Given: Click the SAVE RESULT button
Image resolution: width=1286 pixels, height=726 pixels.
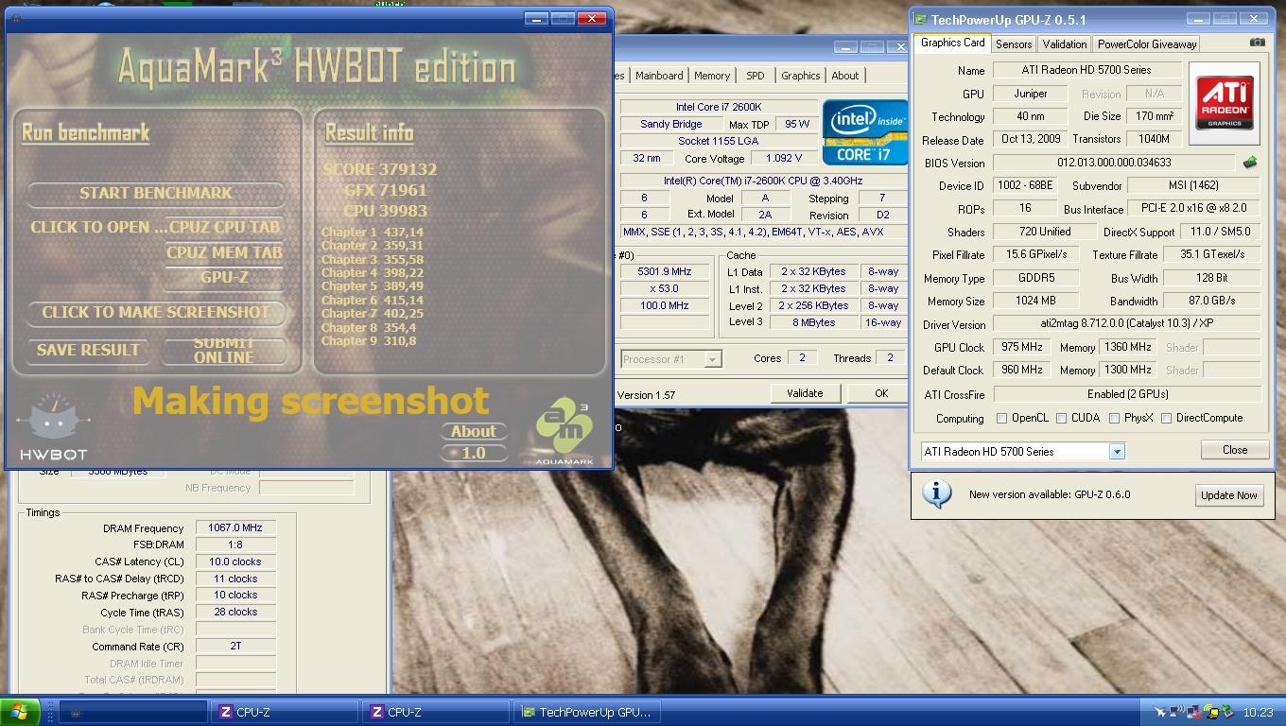Looking at the screenshot, I should pos(88,350).
